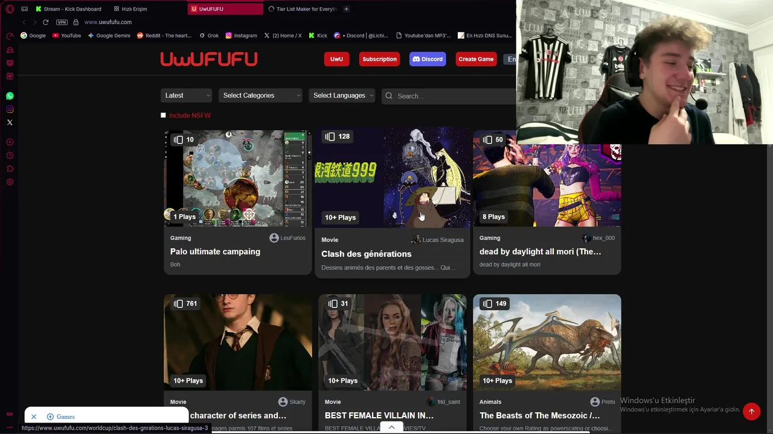Image resolution: width=773 pixels, height=434 pixels.
Task: Open the Google Gemini bookmark
Action: point(109,36)
